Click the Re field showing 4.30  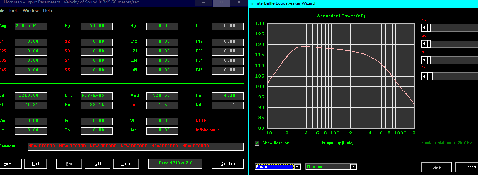228,96
